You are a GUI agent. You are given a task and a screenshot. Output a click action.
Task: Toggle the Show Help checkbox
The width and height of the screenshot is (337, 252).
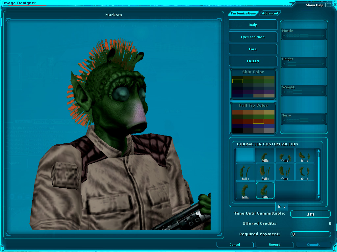tap(329, 5)
